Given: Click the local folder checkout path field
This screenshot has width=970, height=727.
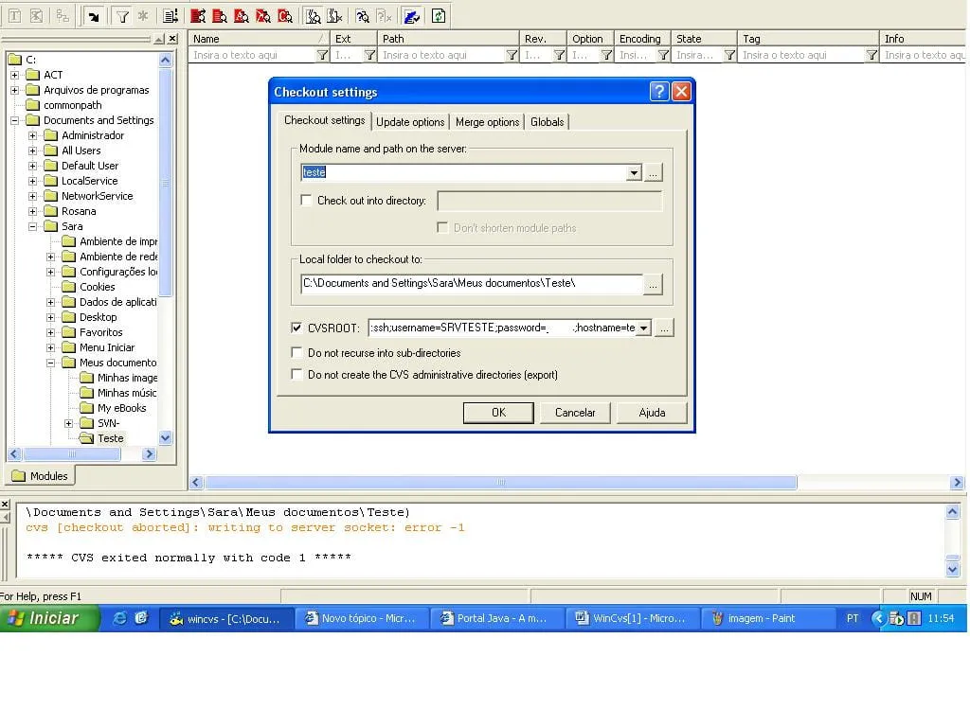Looking at the screenshot, I should (x=472, y=284).
